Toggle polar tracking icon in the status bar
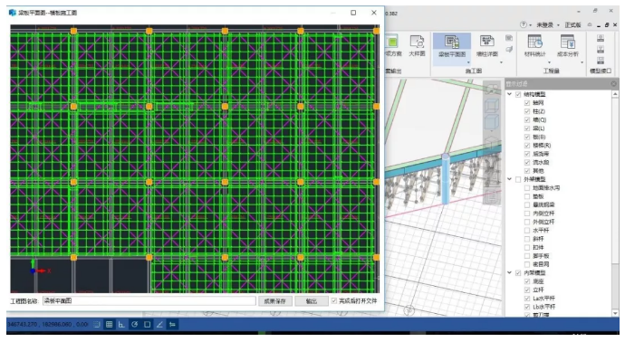 [134, 325]
